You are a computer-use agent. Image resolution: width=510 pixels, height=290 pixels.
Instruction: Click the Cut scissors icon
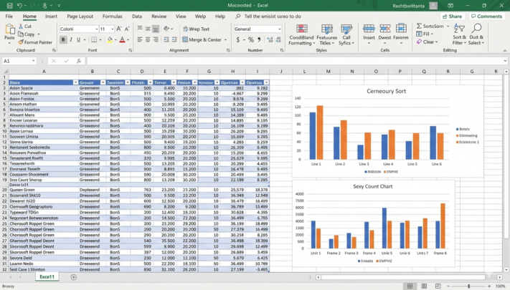[20, 26]
